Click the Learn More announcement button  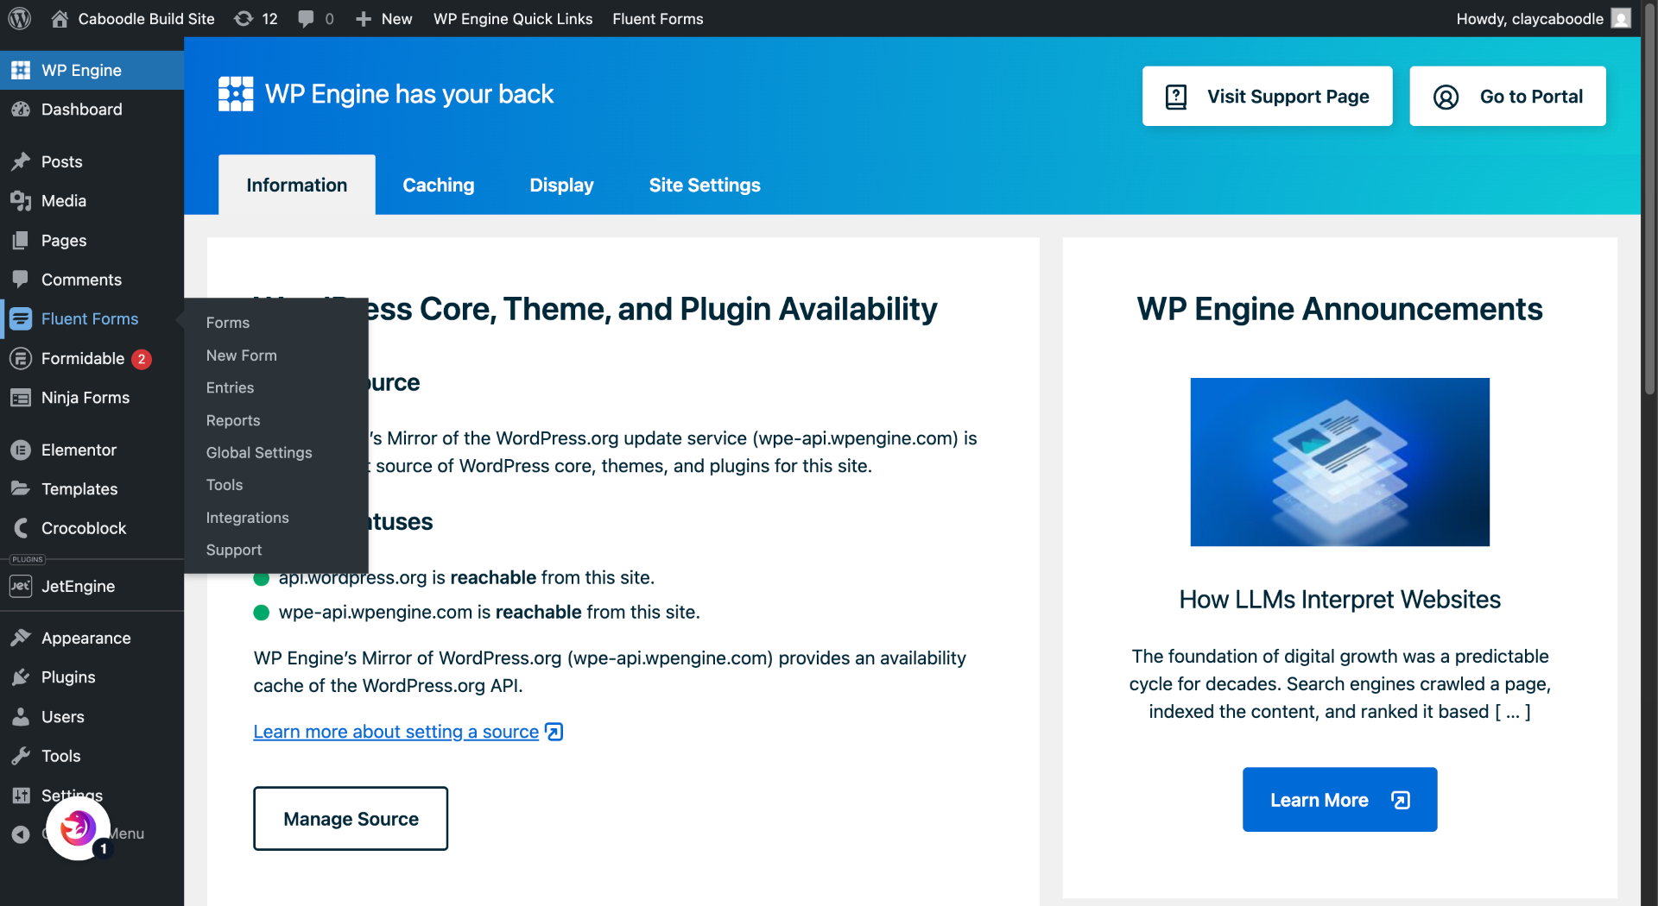point(1339,800)
